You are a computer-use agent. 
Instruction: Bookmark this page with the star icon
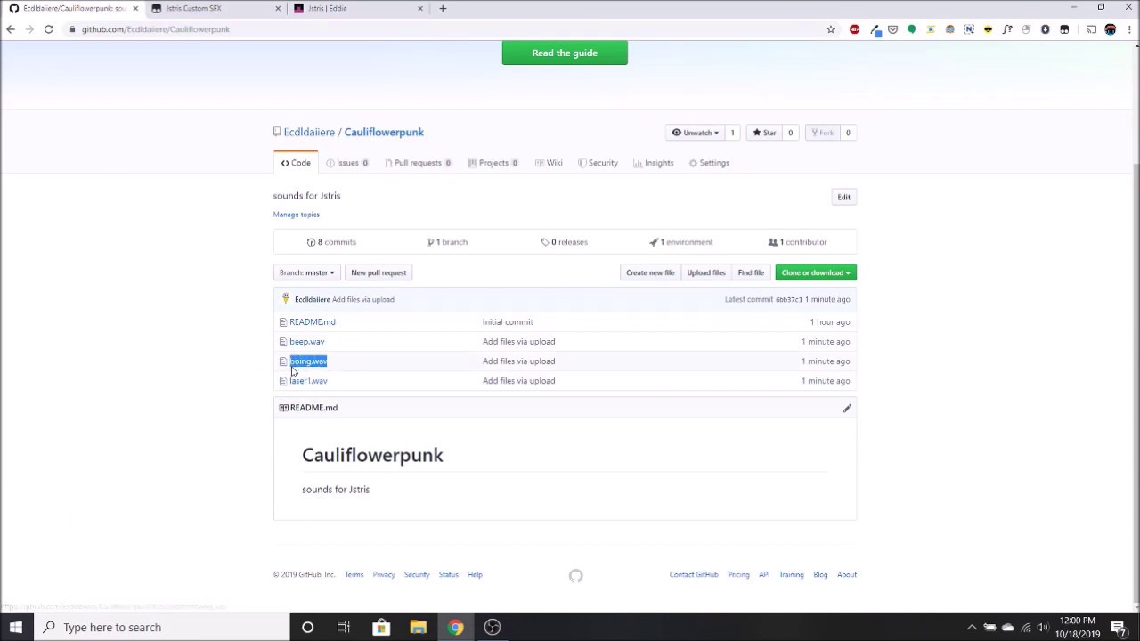[x=831, y=29]
